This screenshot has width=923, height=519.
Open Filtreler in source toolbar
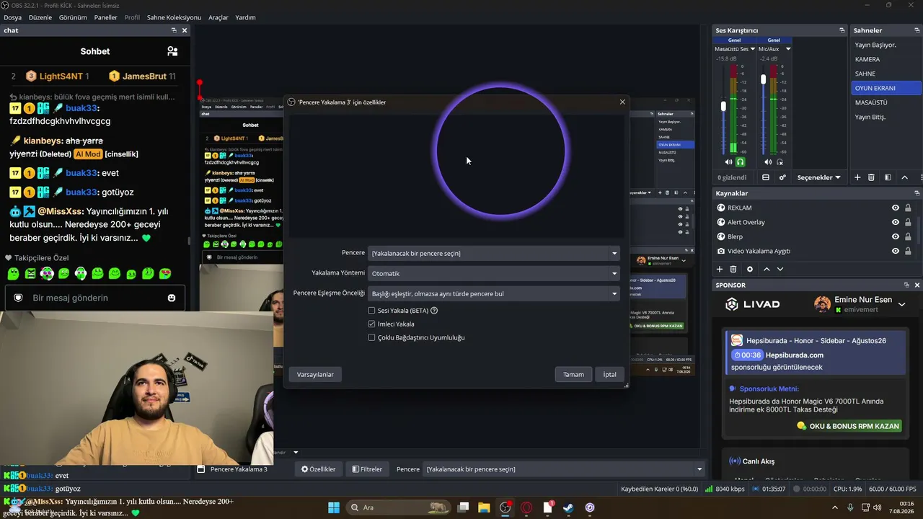coord(367,469)
